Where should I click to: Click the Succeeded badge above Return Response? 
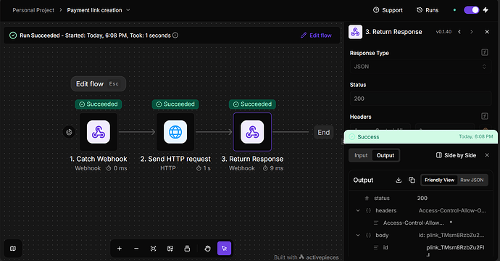point(252,104)
